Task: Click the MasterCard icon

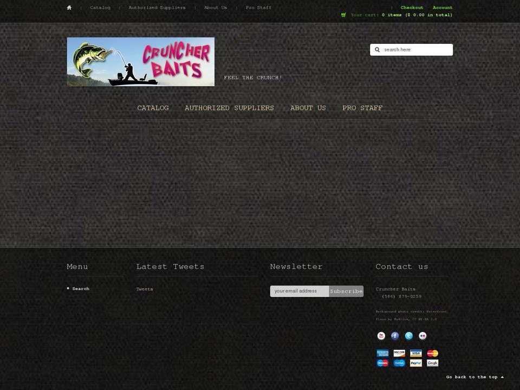Action: [432, 353]
